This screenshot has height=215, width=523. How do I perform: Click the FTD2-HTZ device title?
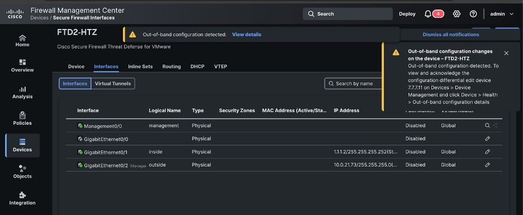[77, 32]
